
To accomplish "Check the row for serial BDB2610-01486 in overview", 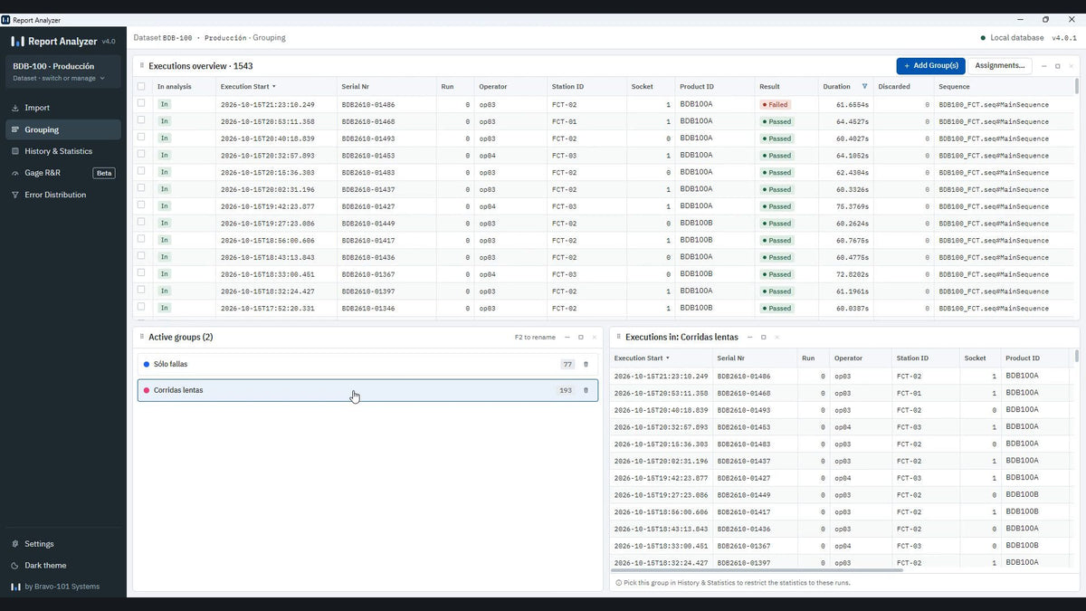I will (141, 104).
